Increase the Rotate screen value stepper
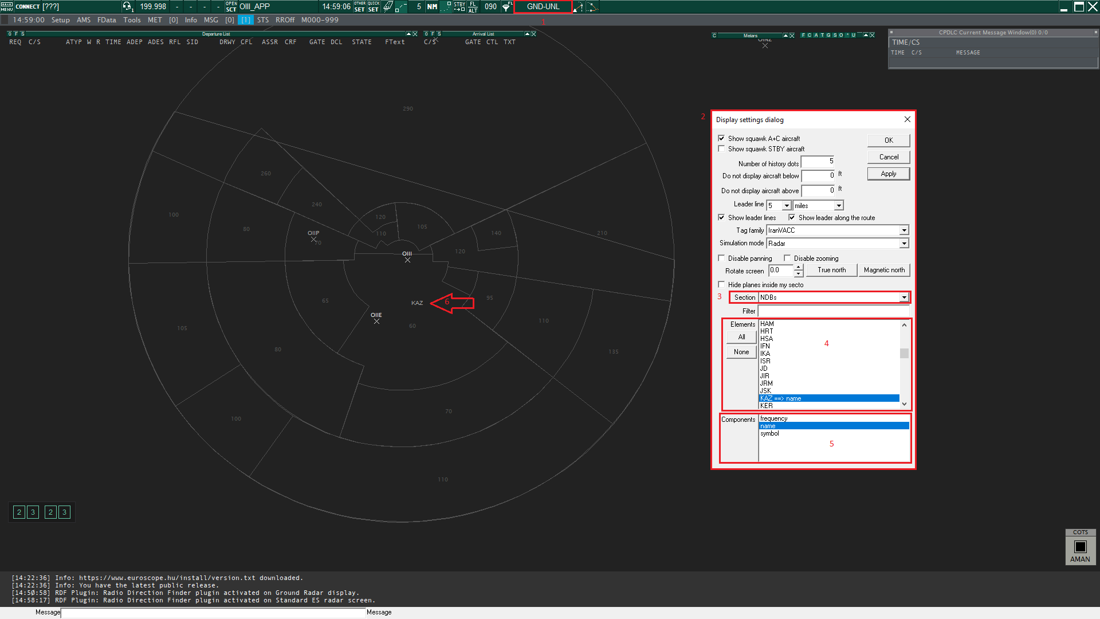The image size is (1100, 619). coord(799,267)
